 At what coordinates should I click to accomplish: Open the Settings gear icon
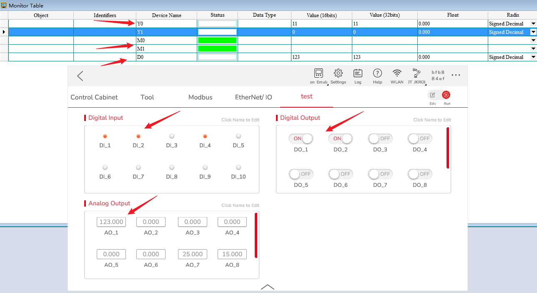pyautogui.click(x=338, y=74)
